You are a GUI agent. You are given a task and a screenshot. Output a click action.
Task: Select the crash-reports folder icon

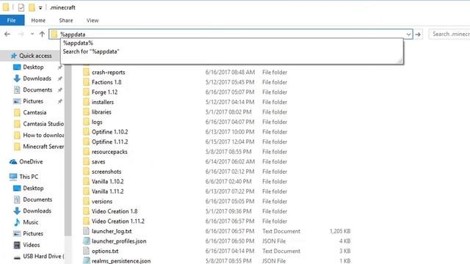point(87,72)
